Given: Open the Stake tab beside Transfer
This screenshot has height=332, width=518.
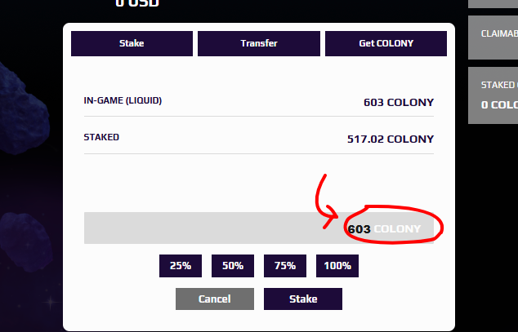Looking at the screenshot, I should click(x=132, y=43).
